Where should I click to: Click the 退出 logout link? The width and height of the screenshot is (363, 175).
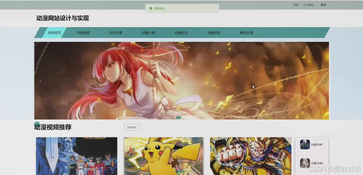(323, 5)
